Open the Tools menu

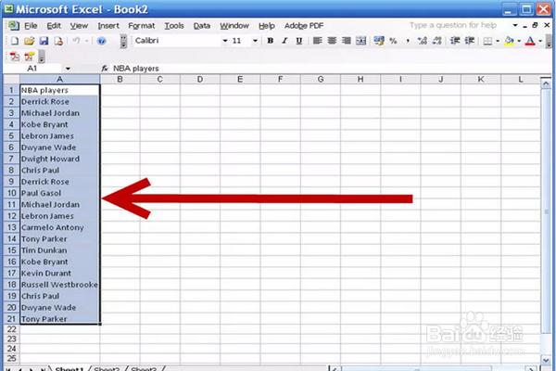pos(174,26)
